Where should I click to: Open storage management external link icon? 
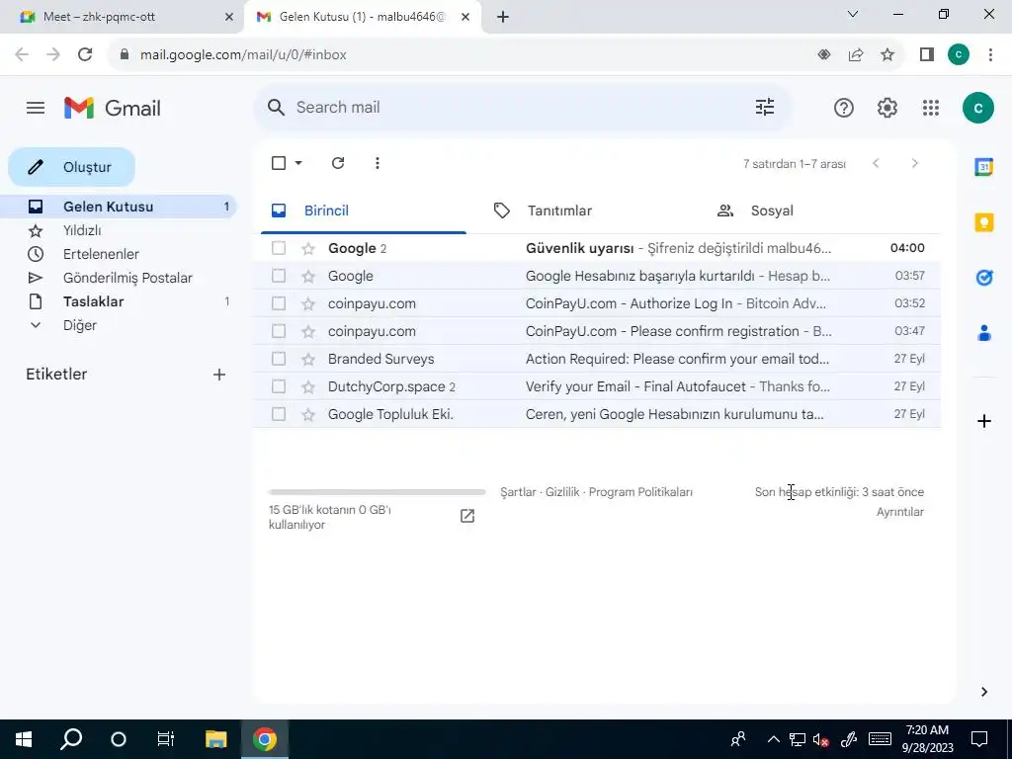point(467,516)
